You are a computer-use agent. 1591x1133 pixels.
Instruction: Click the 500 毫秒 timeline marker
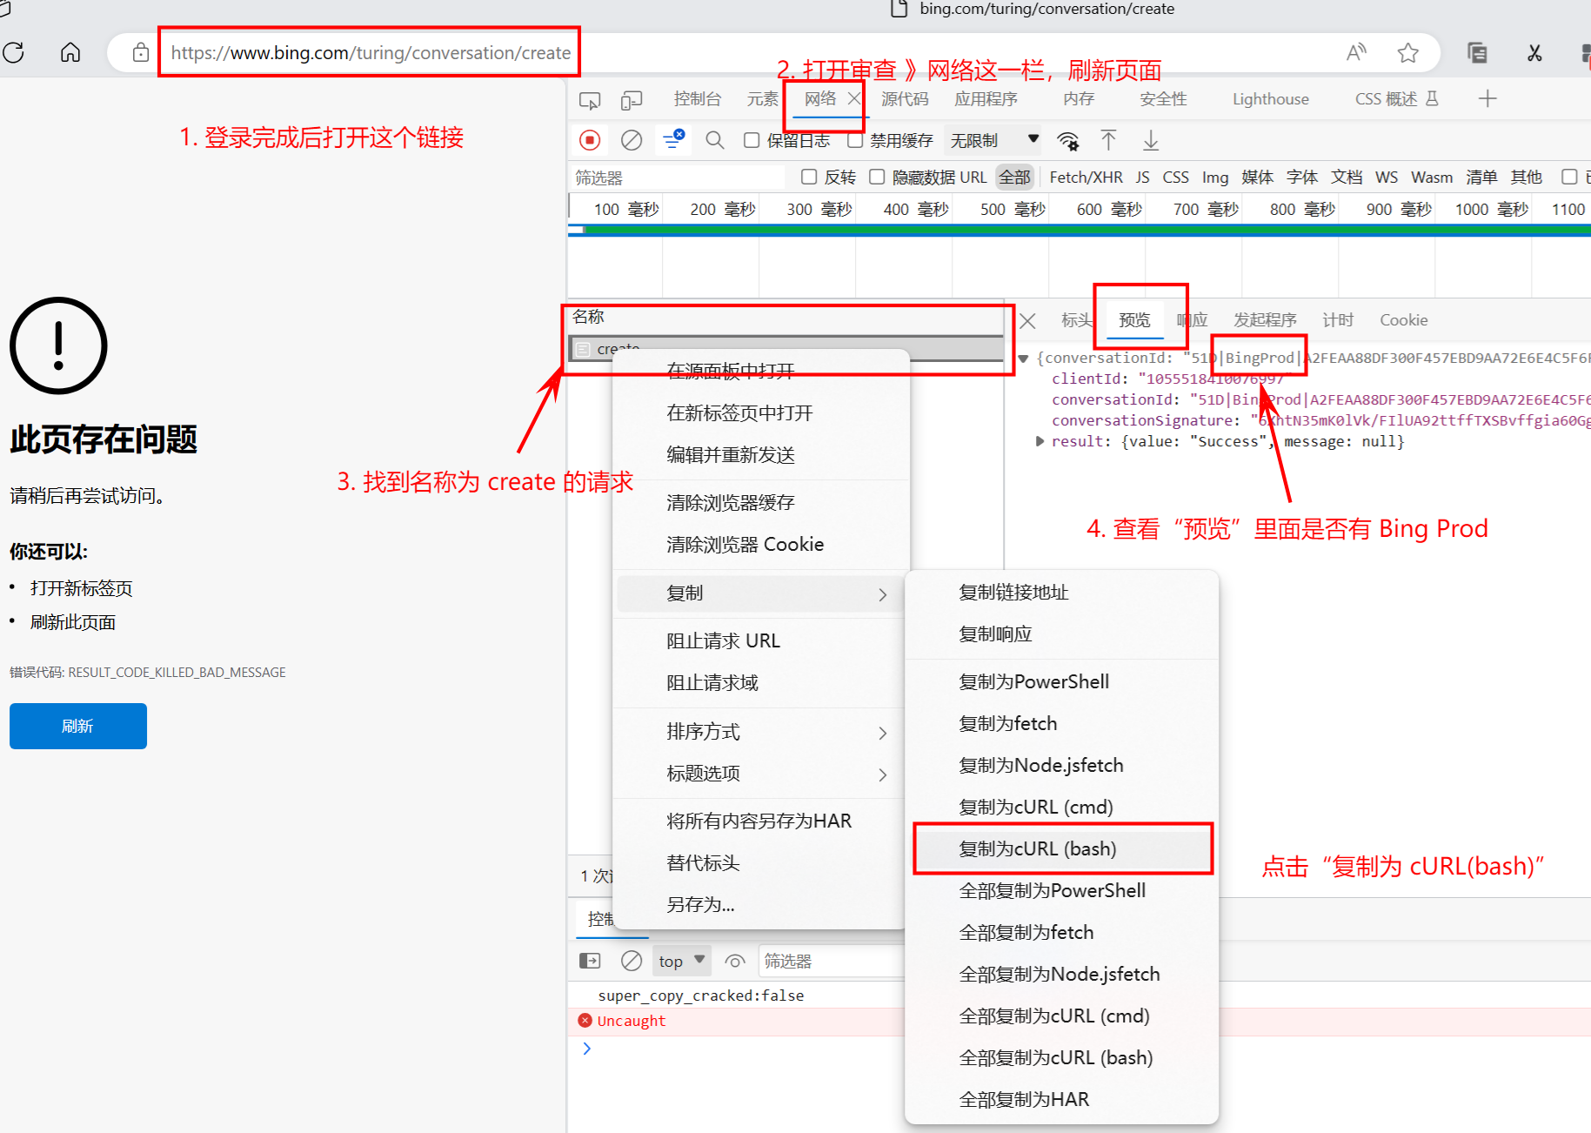[1012, 210]
